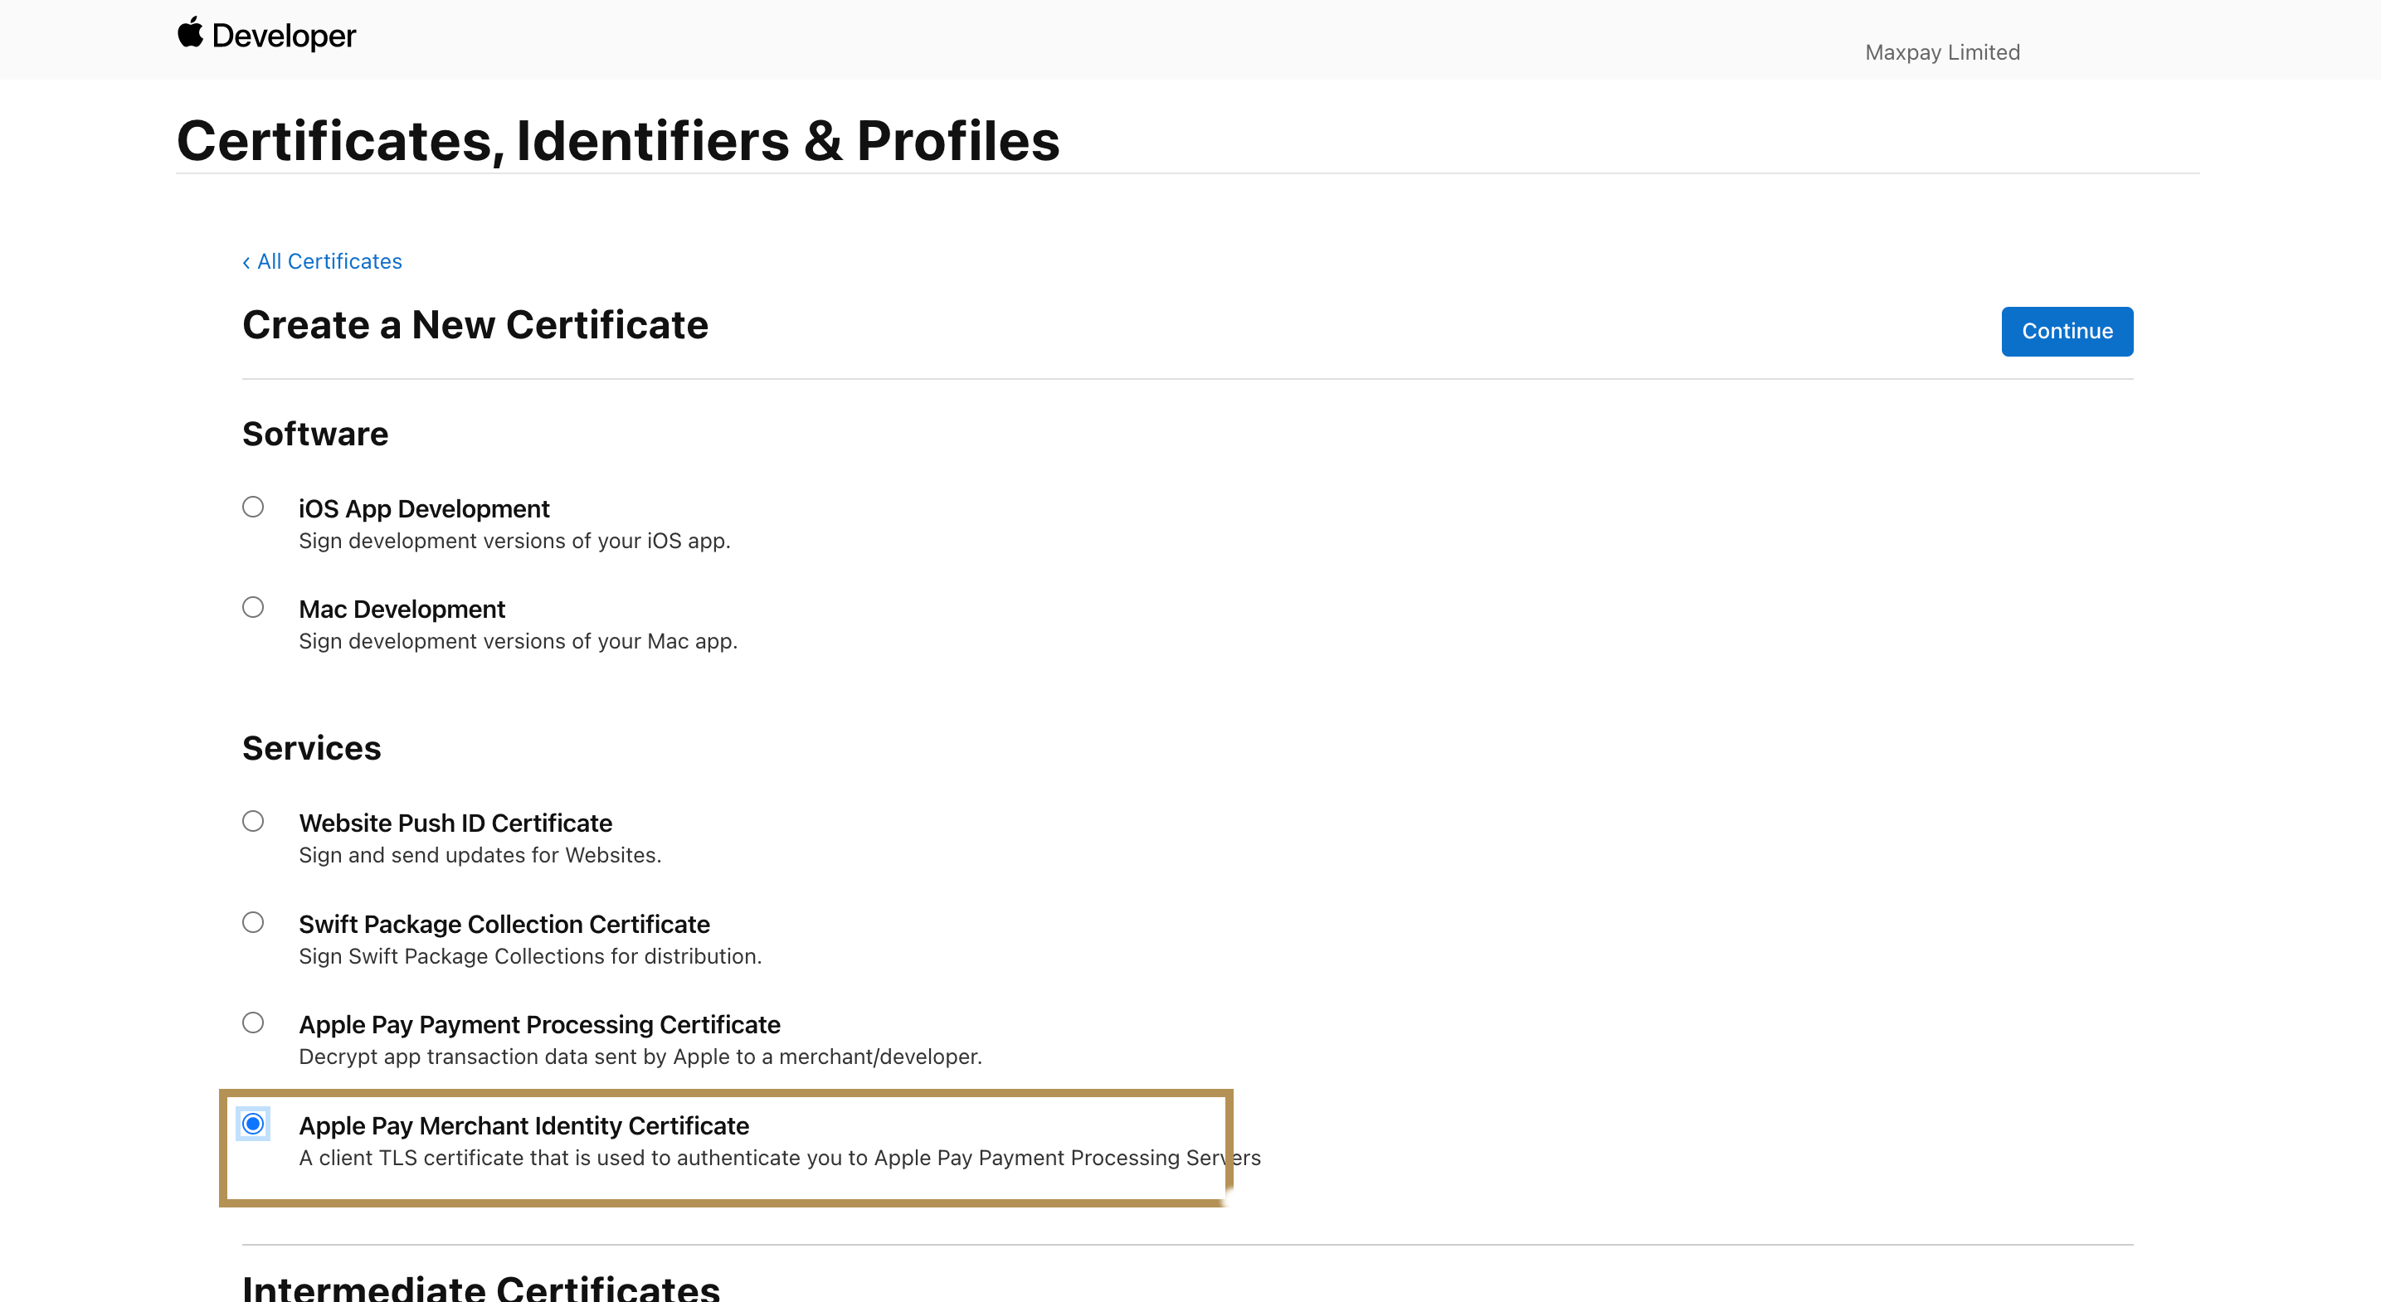Click the back chevron before All Certificates
The width and height of the screenshot is (2381, 1302).
(x=246, y=264)
